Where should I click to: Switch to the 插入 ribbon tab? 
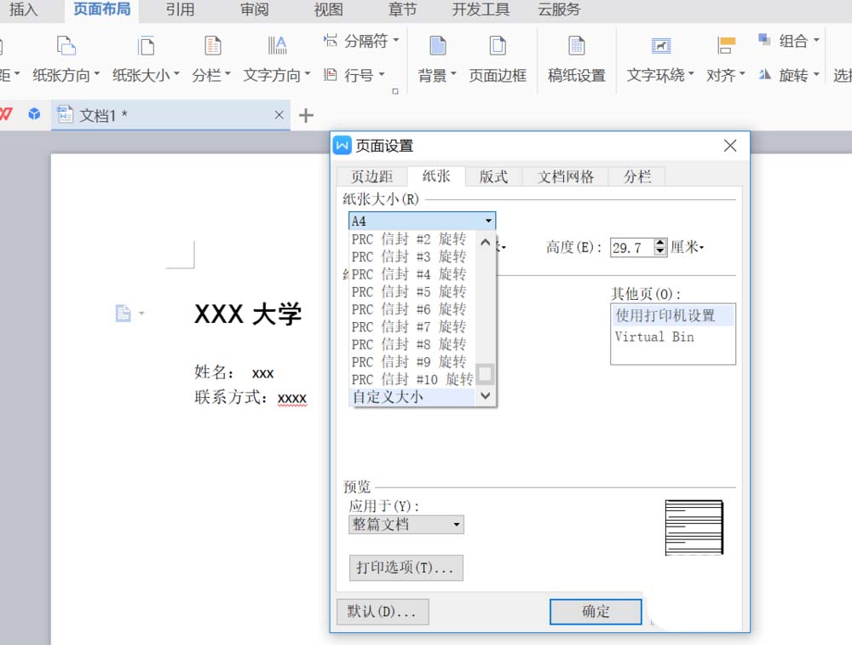point(23,9)
